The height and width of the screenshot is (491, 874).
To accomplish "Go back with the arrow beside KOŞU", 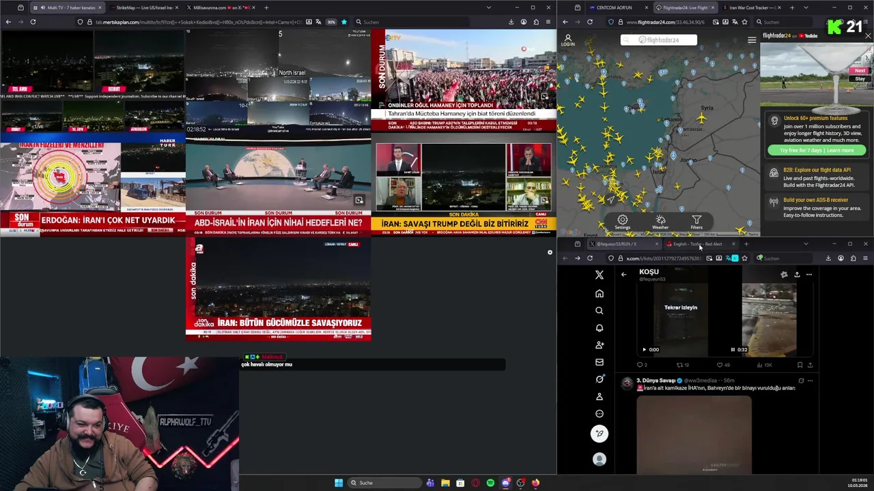I will click(623, 274).
